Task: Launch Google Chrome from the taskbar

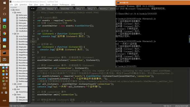Action: 4,33
